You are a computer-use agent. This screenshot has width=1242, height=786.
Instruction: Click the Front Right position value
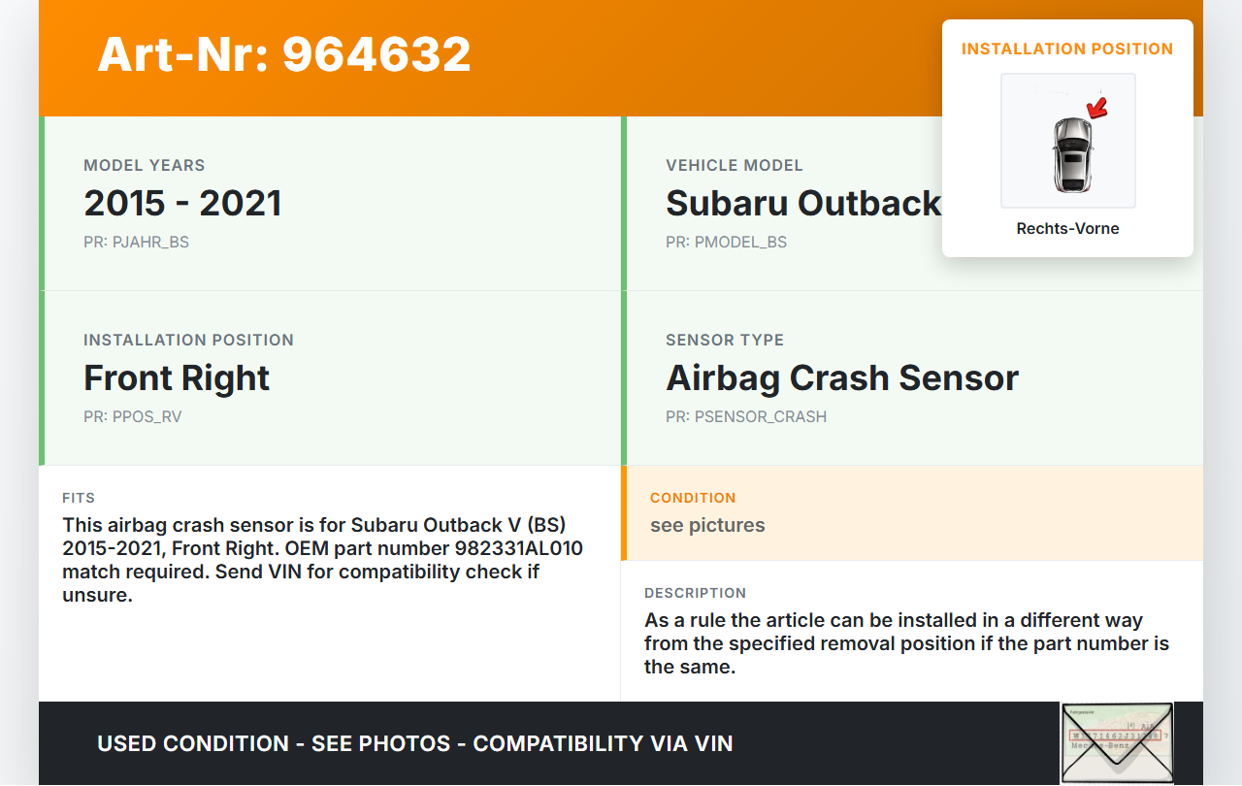click(177, 377)
